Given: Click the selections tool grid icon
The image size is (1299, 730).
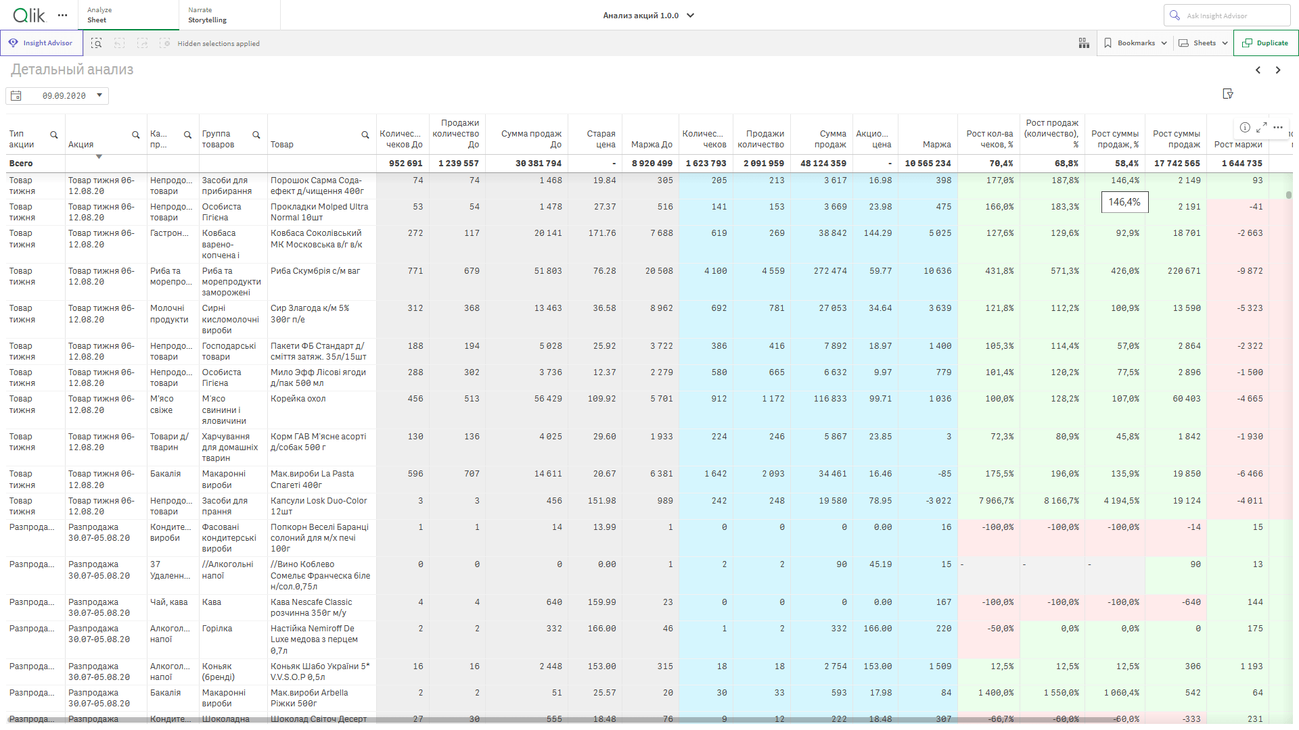Looking at the screenshot, I should 1084,43.
